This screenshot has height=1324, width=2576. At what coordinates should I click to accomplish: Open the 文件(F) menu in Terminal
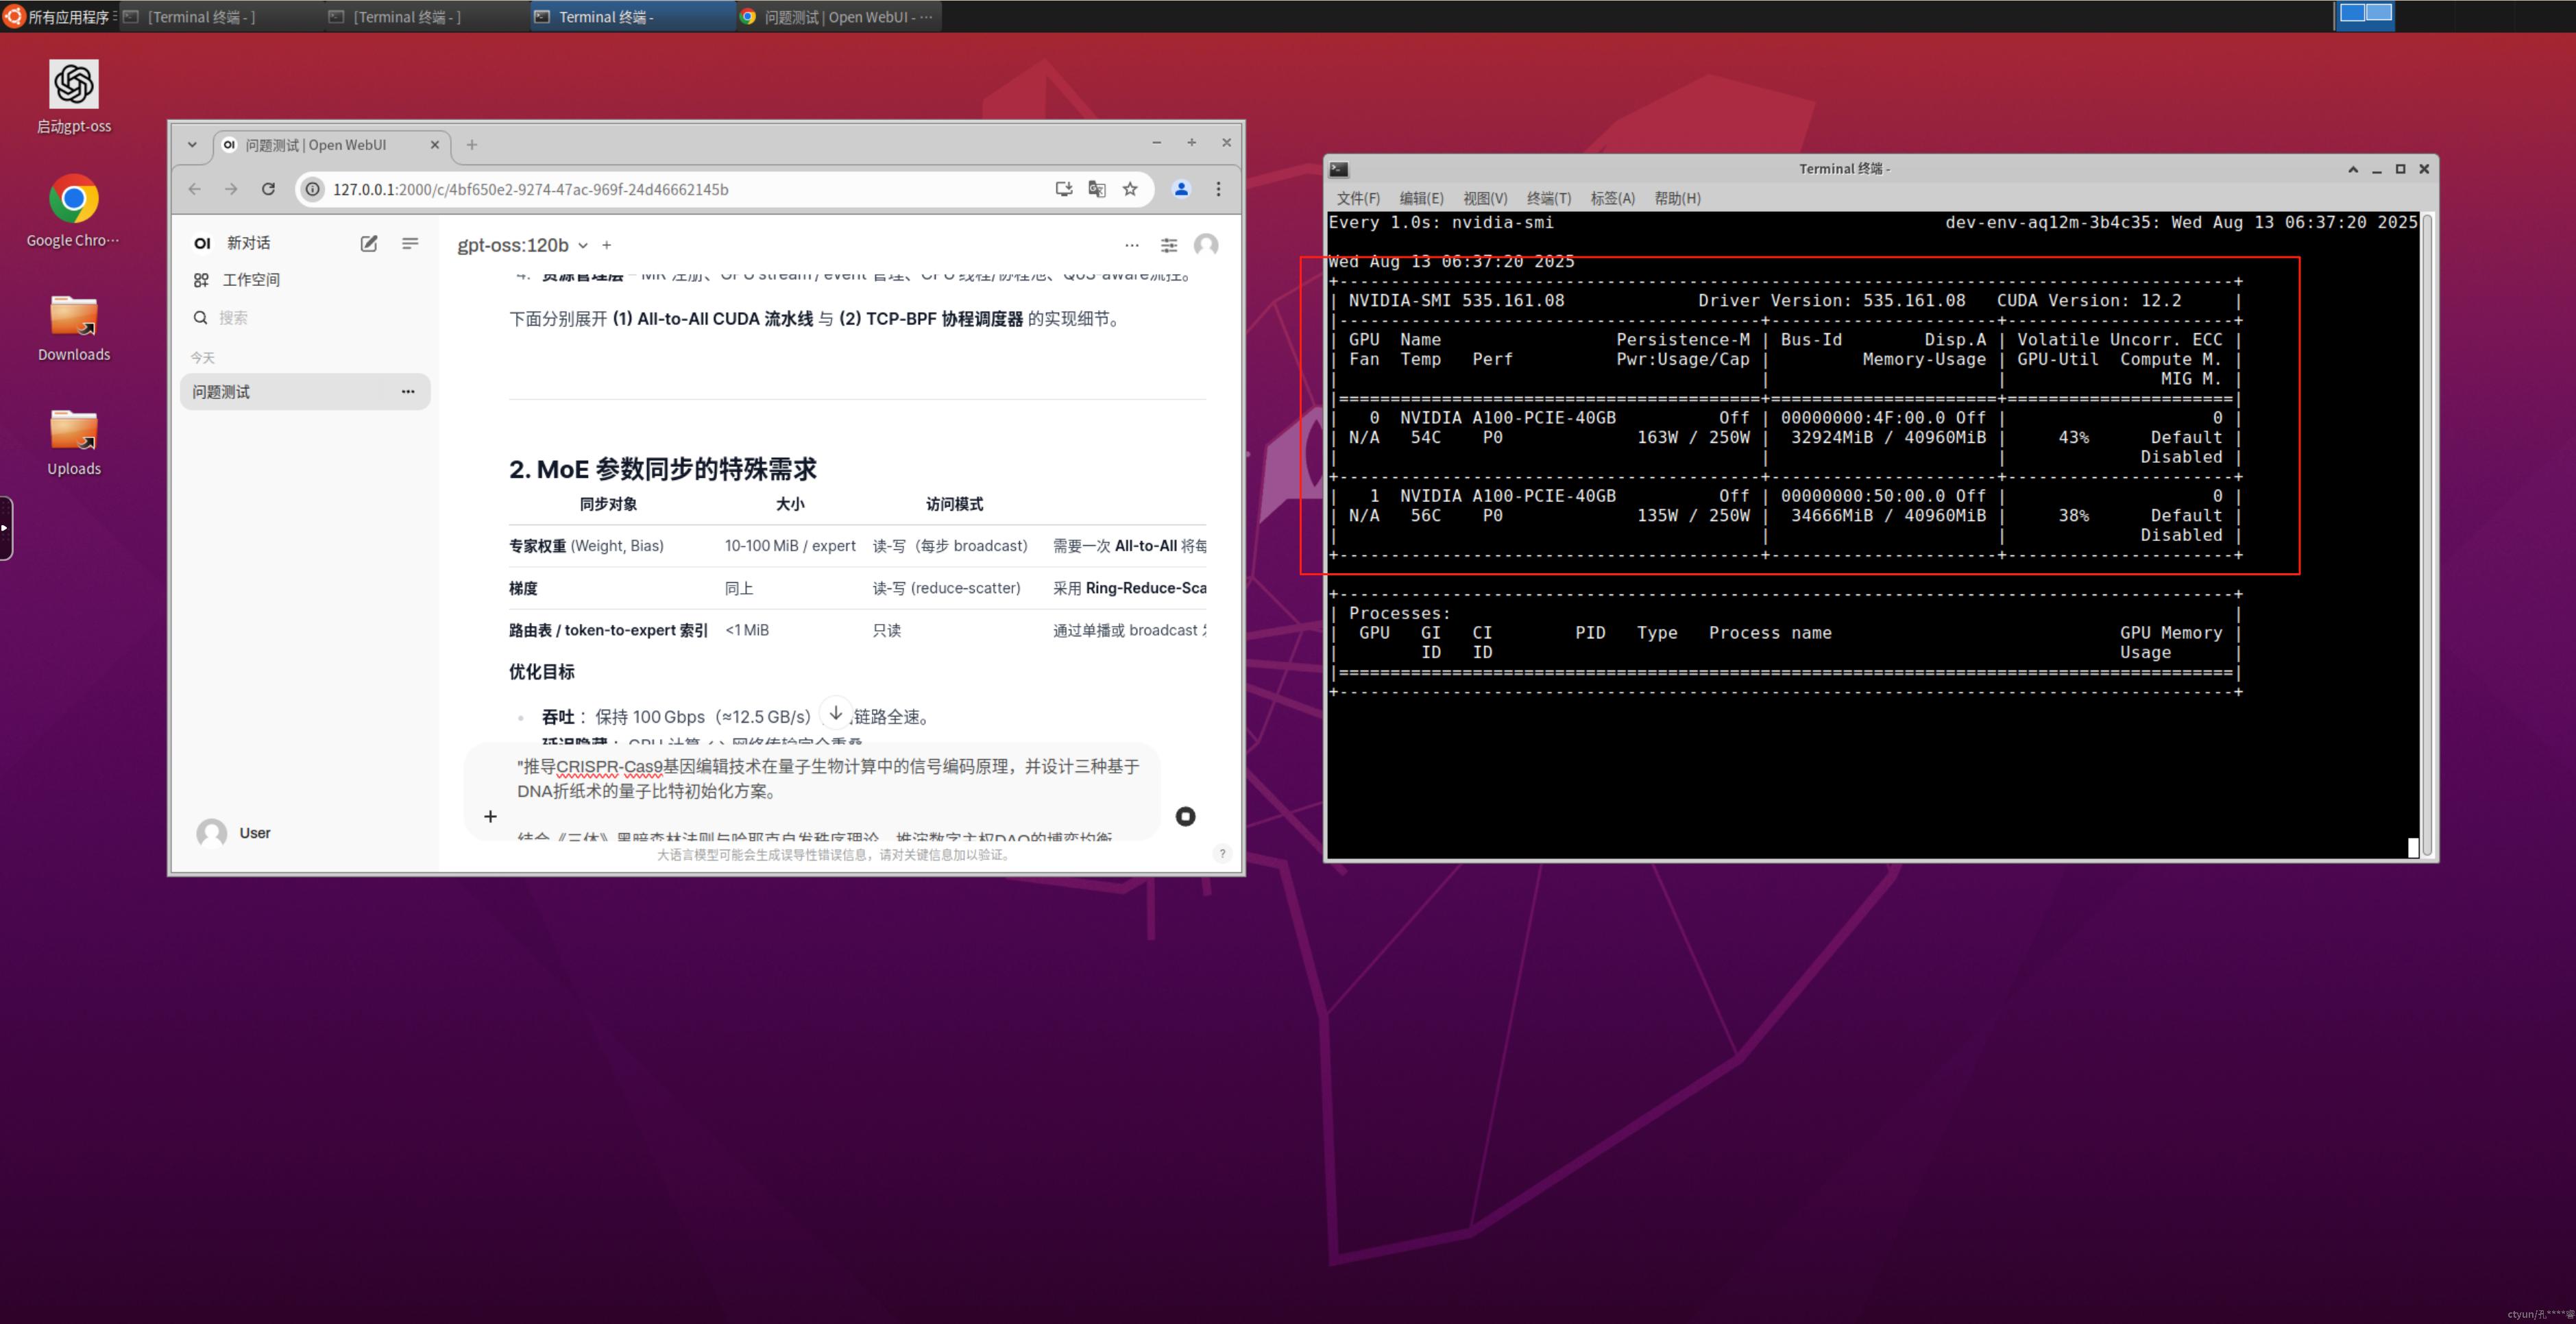pyautogui.click(x=1358, y=198)
